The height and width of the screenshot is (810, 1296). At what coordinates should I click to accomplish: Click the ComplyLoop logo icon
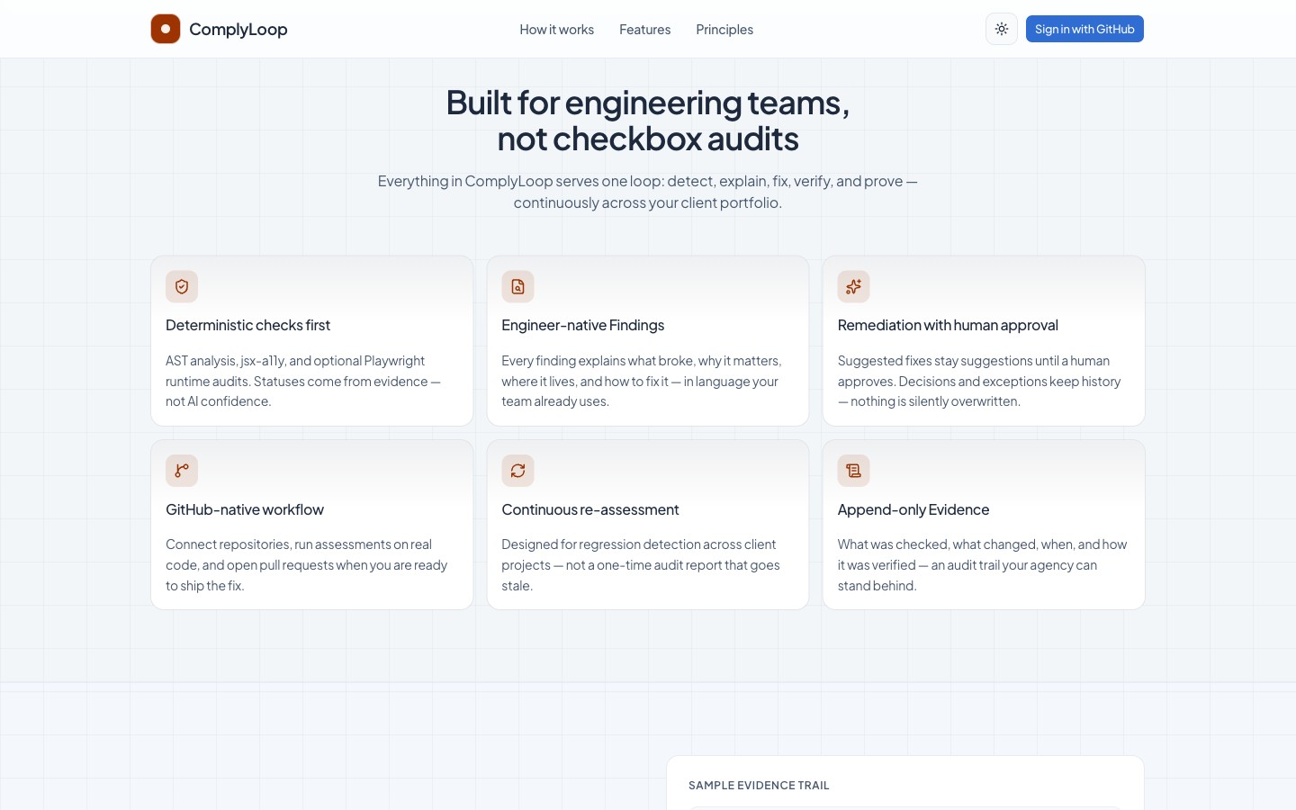click(166, 29)
